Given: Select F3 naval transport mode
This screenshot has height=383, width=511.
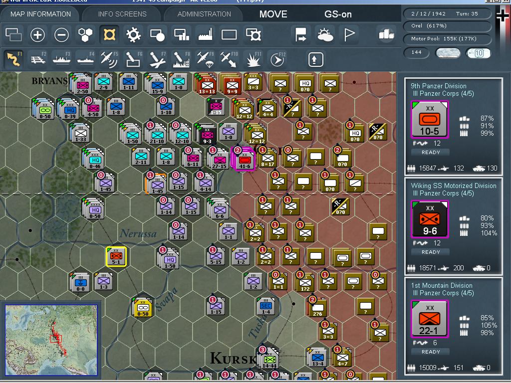Looking at the screenshot, I should point(61,59).
